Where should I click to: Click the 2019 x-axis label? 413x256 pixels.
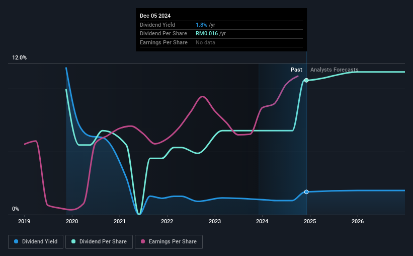tap(24, 221)
